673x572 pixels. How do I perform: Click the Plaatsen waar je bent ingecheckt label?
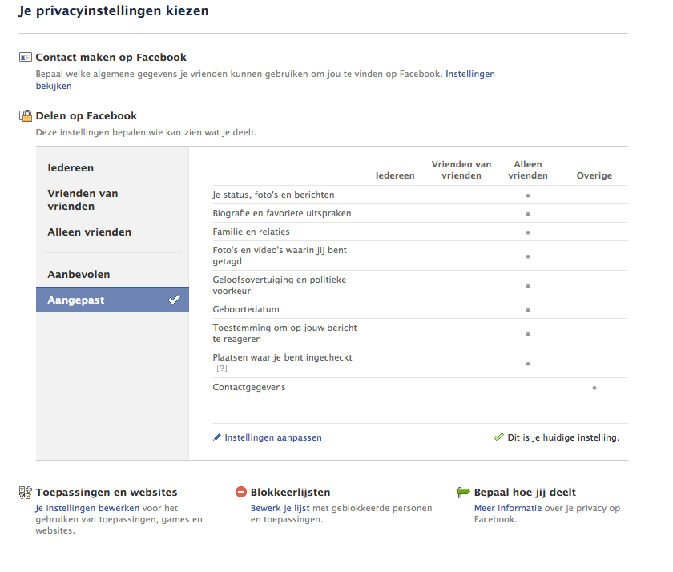282,357
